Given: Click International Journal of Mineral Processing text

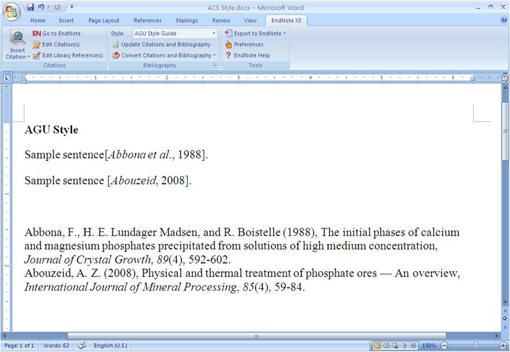Looking at the screenshot, I should tap(131, 287).
